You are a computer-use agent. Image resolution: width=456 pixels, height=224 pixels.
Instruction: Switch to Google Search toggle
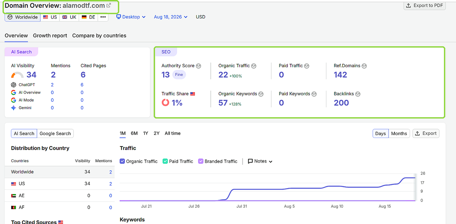tap(55, 134)
